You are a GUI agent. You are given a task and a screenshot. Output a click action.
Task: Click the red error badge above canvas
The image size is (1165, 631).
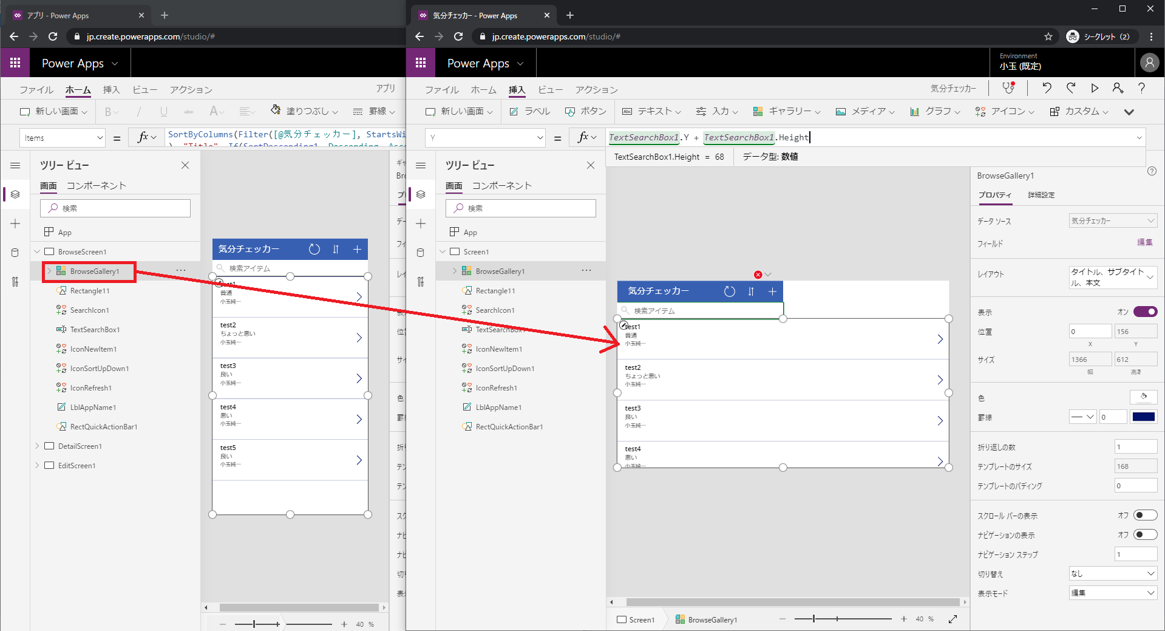coord(758,275)
